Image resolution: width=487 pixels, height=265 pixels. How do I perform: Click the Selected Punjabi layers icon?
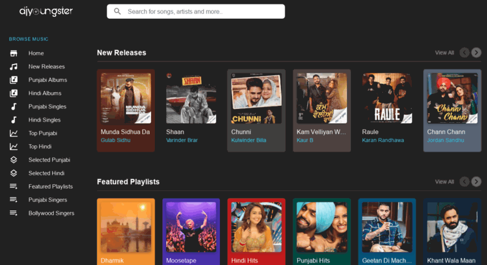[x=13, y=160]
